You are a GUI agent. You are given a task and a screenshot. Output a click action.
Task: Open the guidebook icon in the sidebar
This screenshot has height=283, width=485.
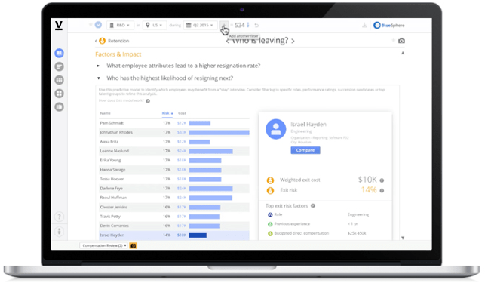tap(59, 54)
